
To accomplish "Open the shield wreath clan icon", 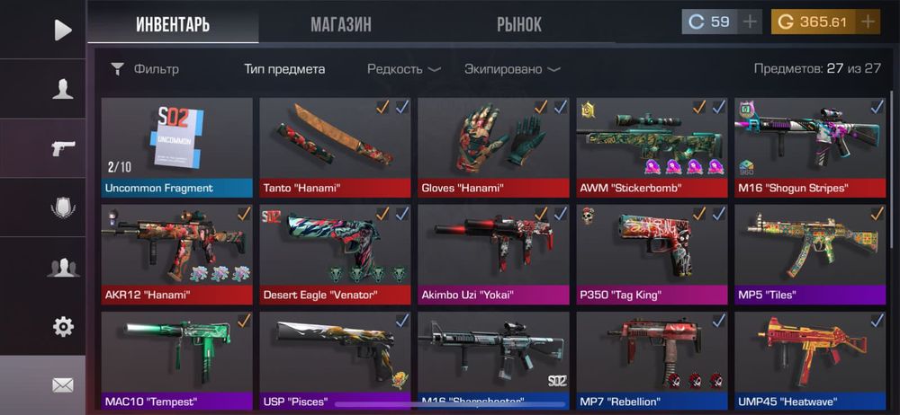I will [x=63, y=207].
